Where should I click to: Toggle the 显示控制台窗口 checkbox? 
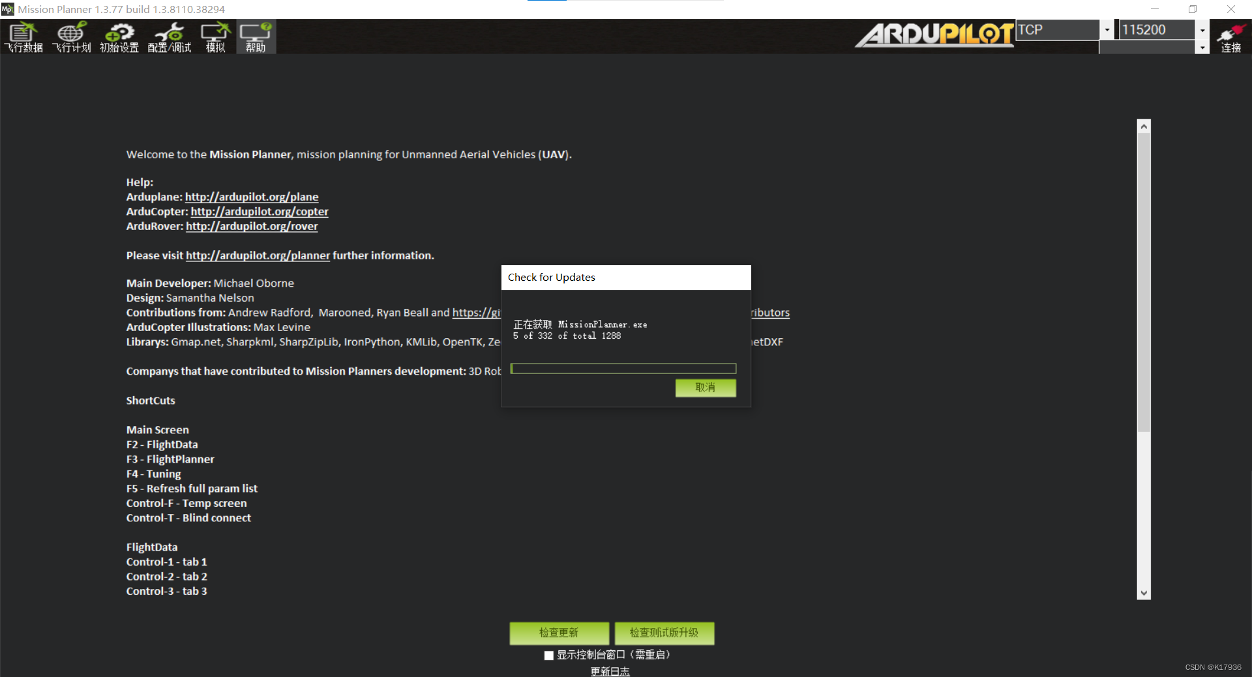549,655
